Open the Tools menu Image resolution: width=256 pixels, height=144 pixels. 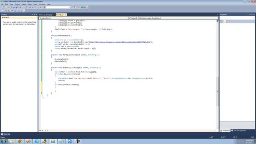click(35, 4)
